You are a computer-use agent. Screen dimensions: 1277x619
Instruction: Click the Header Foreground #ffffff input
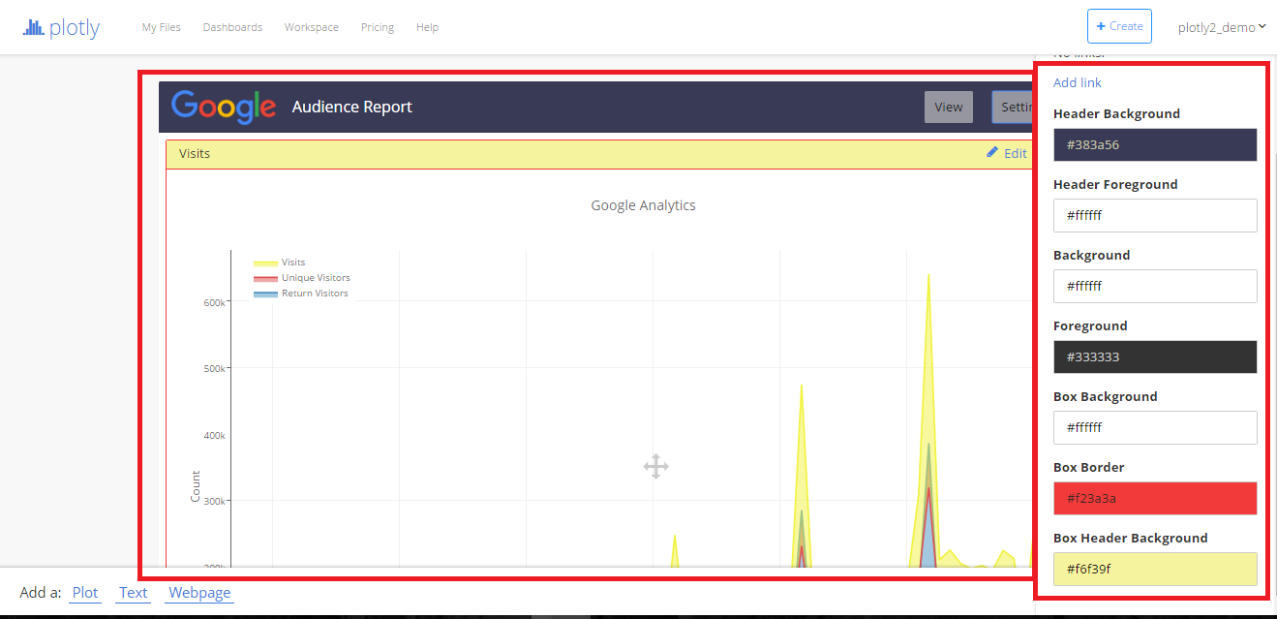1155,215
